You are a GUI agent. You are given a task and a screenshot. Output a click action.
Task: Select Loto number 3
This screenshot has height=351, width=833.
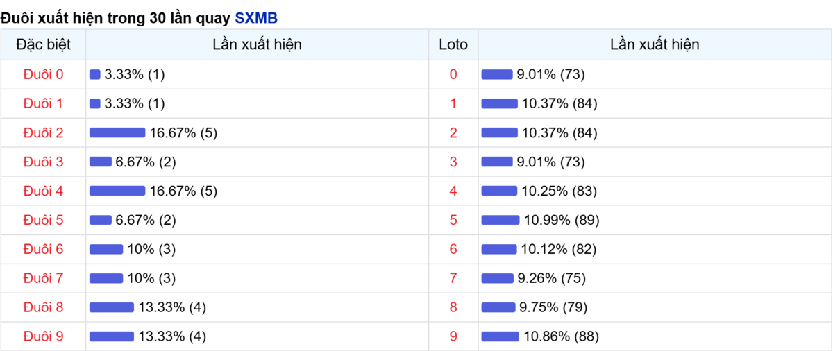click(x=453, y=162)
